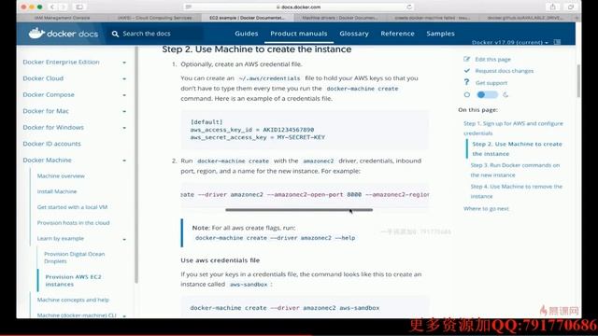The height and width of the screenshot is (336, 598).
Task: Expand the Docker Cloud section arrow
Action: (x=124, y=78)
